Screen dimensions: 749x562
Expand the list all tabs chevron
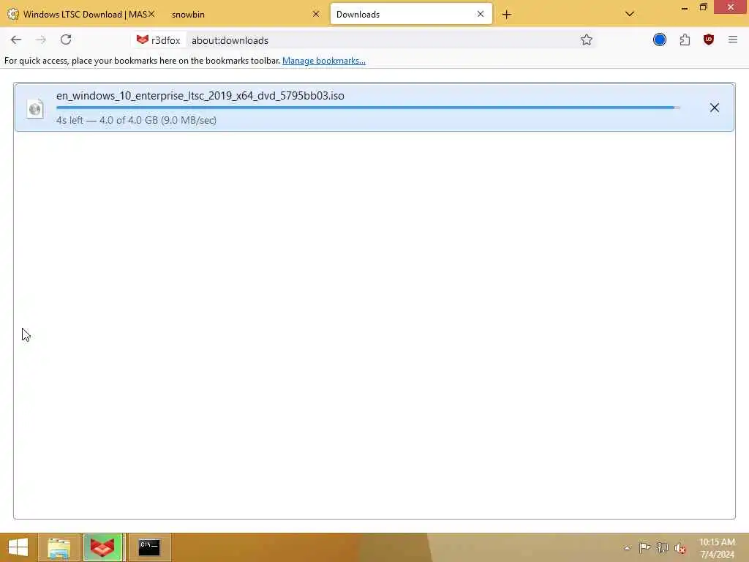coord(630,14)
